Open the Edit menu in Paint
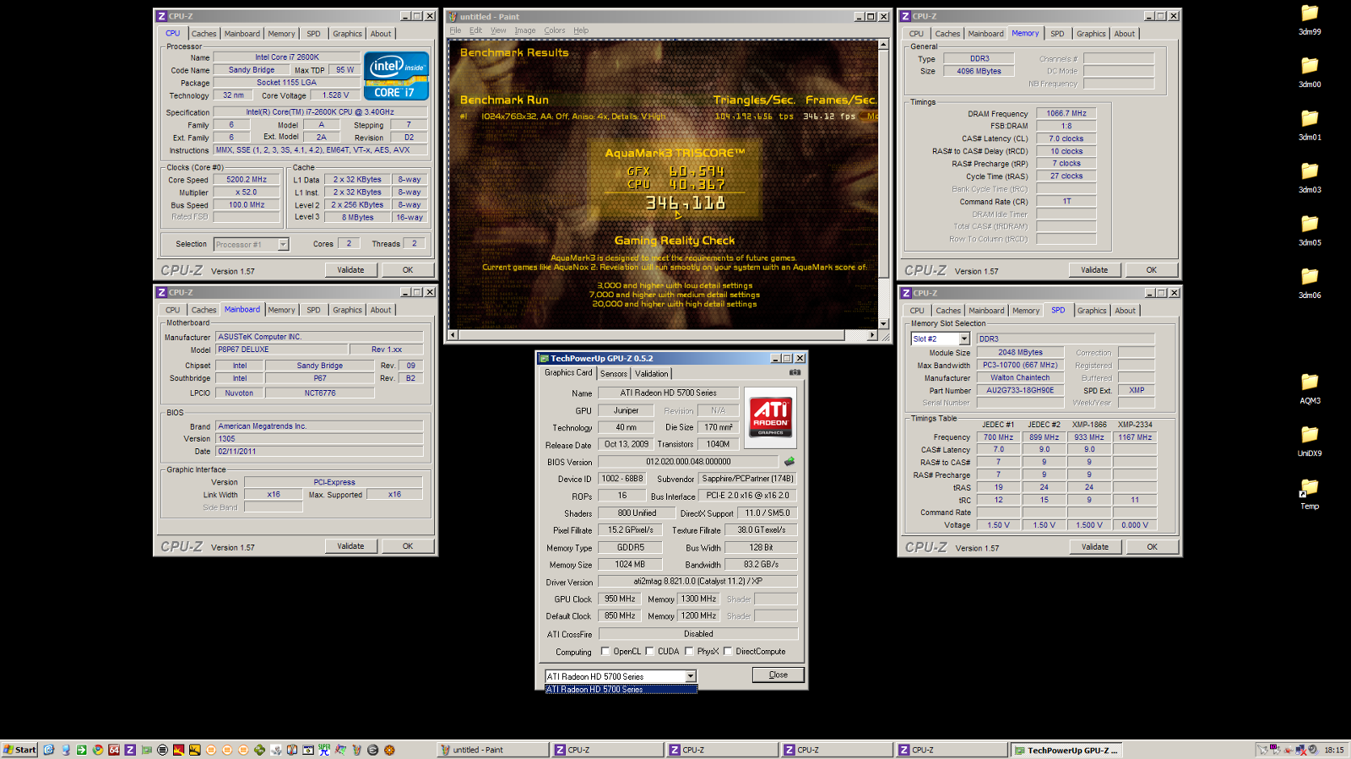 point(475,30)
